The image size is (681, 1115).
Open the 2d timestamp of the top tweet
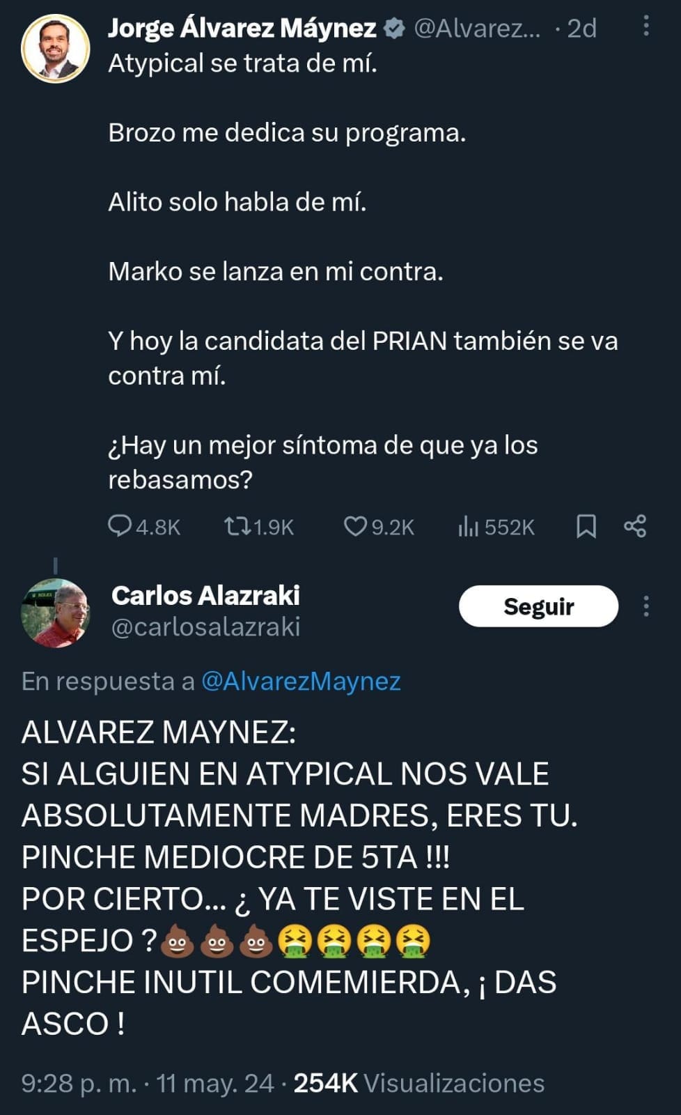coord(581,29)
